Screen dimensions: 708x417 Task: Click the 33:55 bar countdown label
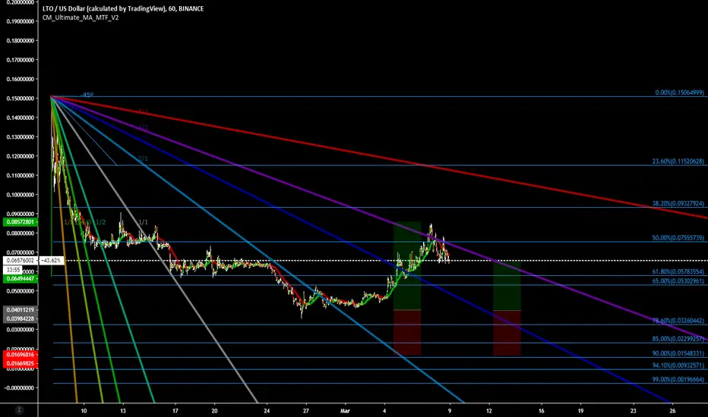tap(12, 270)
